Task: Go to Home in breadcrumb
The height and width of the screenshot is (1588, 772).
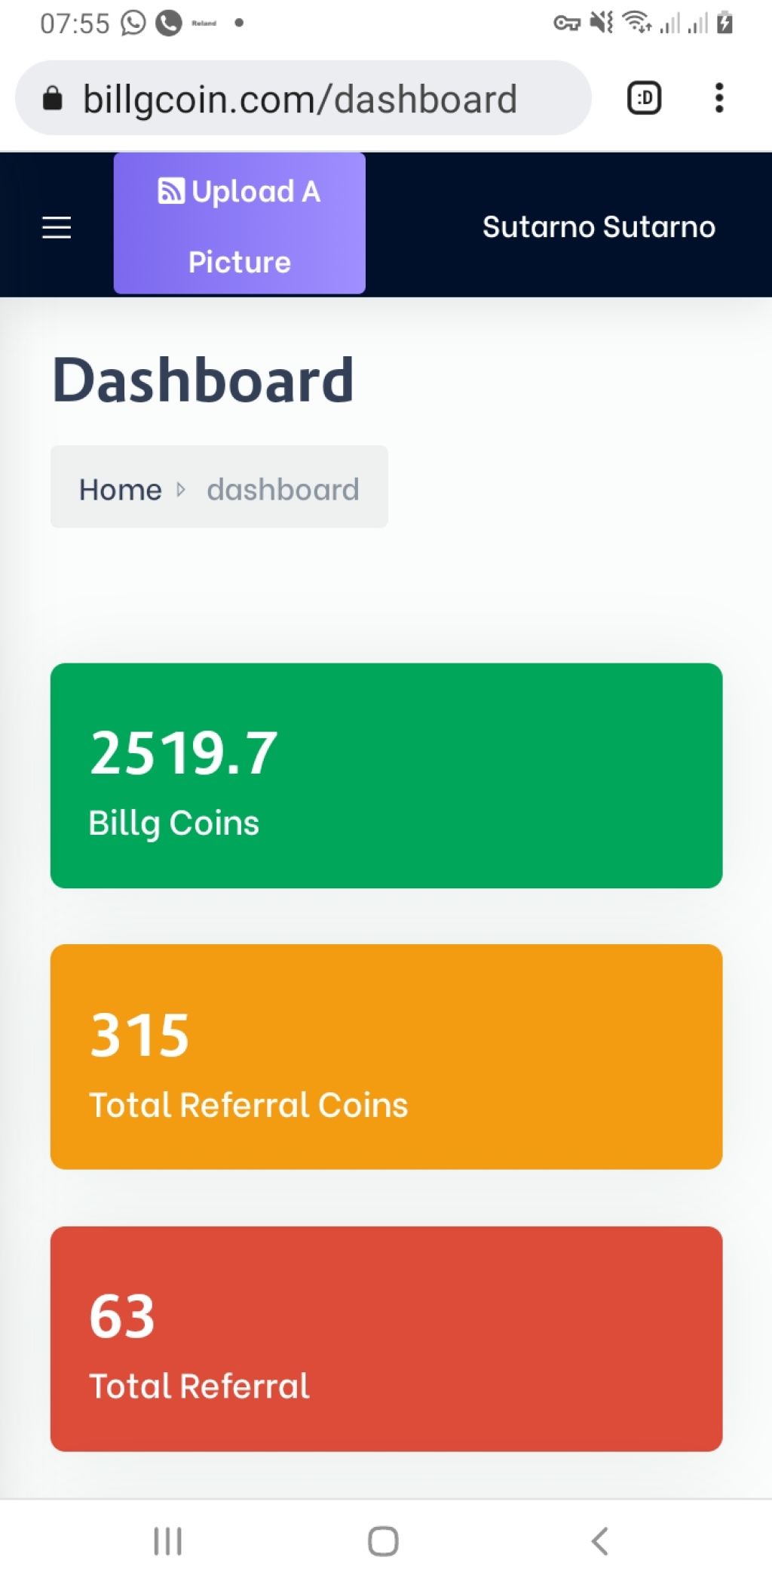Action: pos(121,490)
